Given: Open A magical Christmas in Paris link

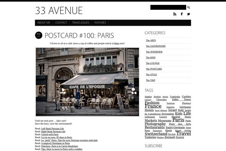Looking at the screenshot, I should click(x=55, y=143).
